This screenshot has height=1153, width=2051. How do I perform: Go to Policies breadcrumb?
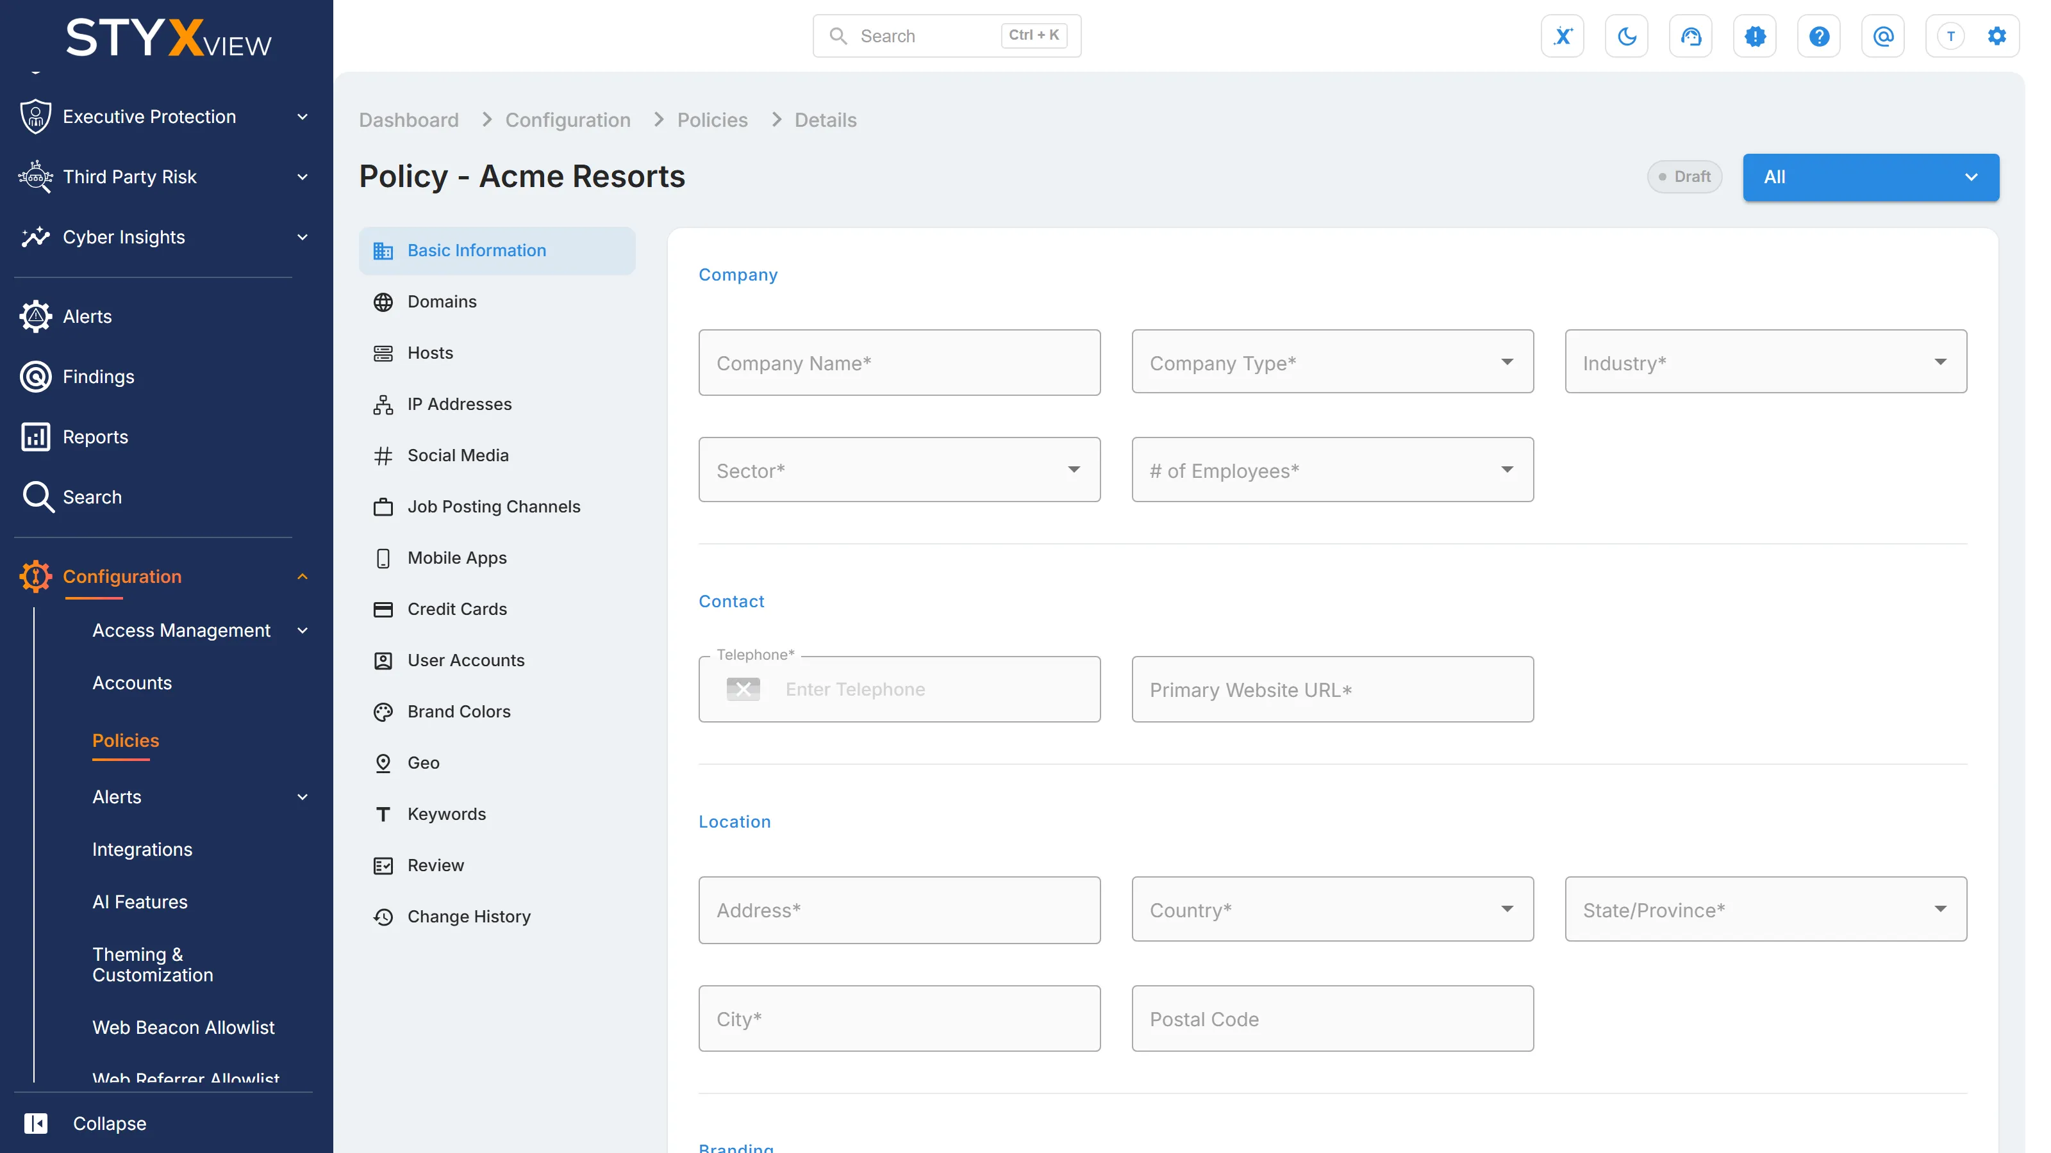712,120
